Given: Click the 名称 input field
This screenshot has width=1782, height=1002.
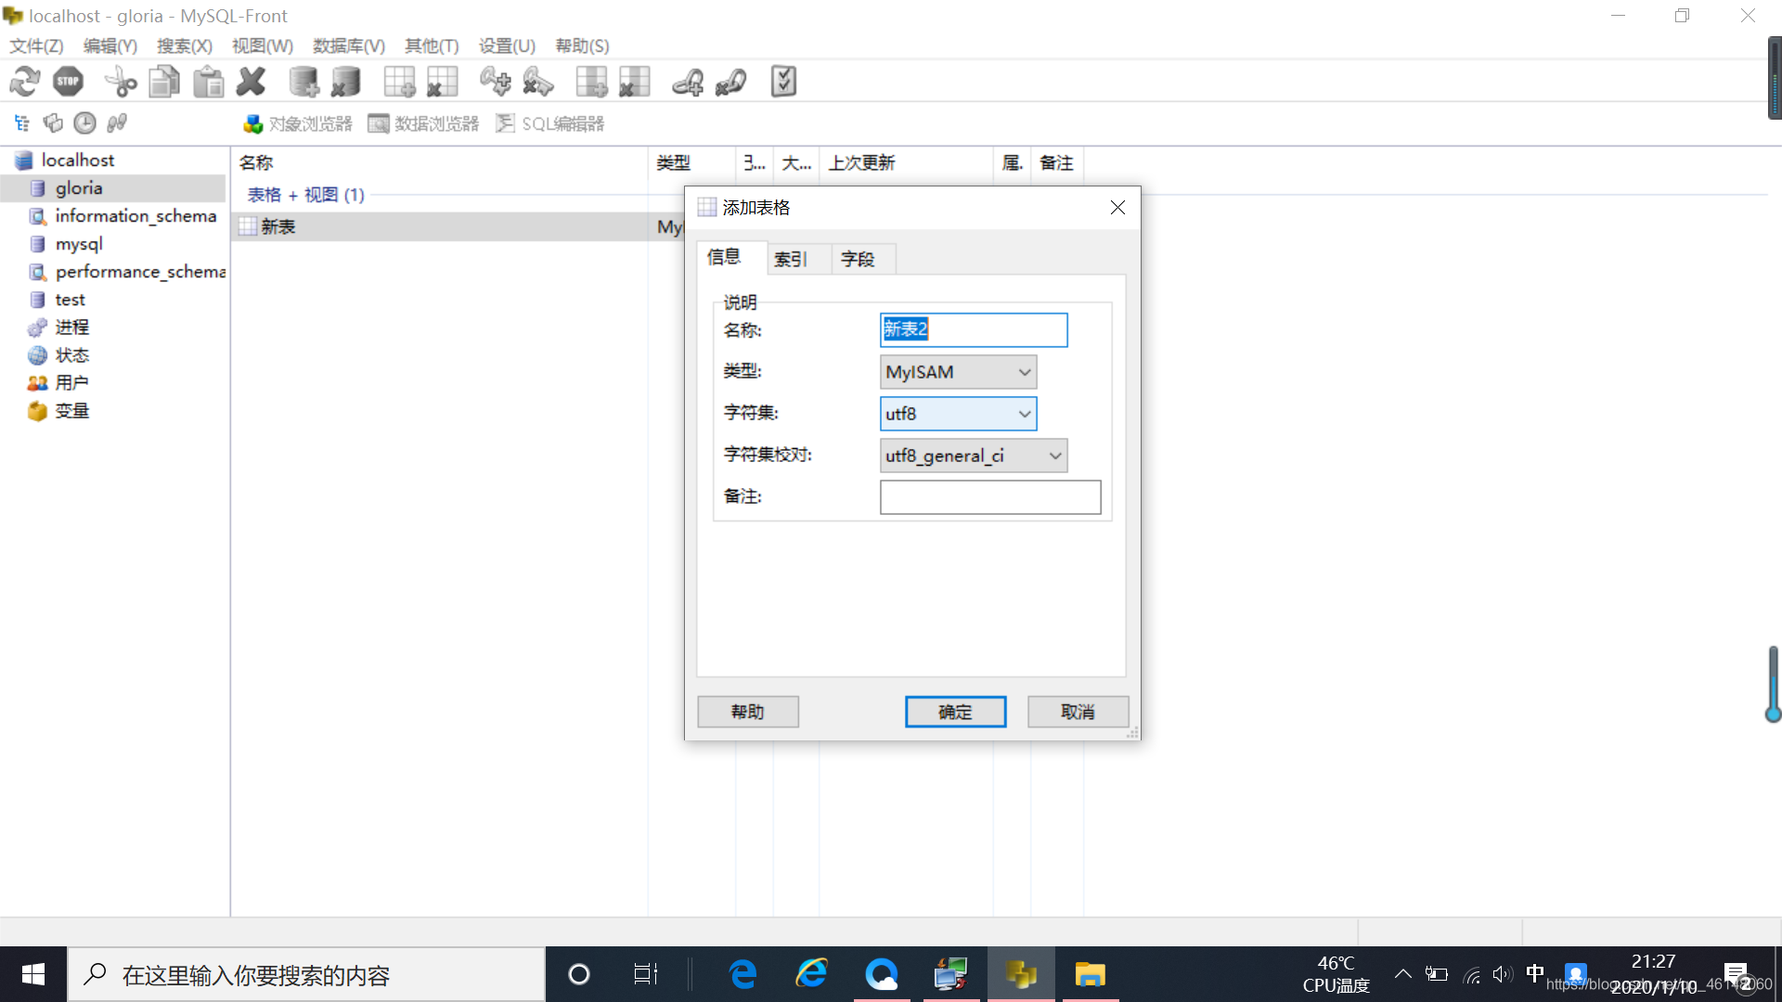Looking at the screenshot, I should coord(974,329).
